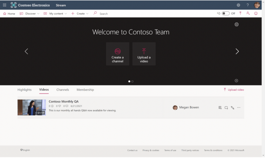Screen dimensions: 265x158
Task: Switch to the Membership tab
Action: pos(85,90)
